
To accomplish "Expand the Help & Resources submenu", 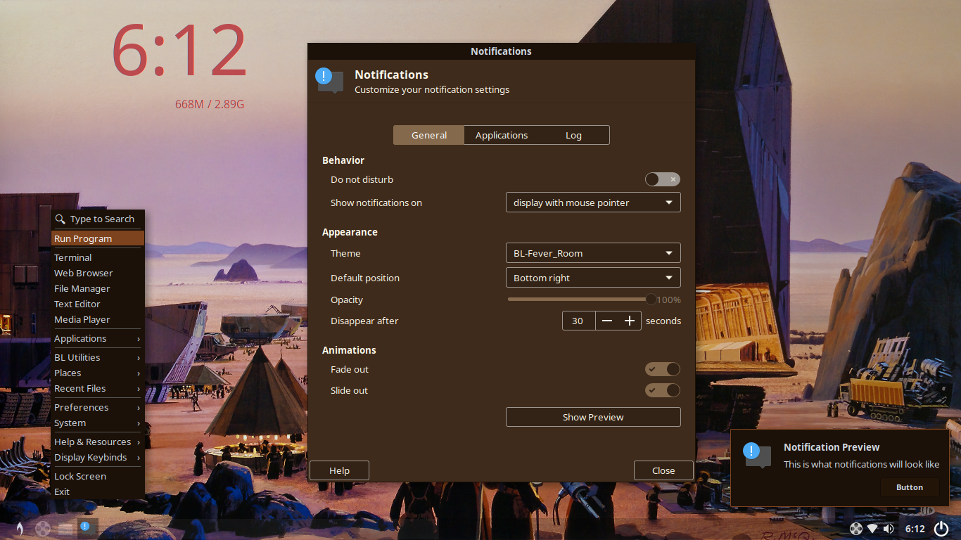I will (x=98, y=442).
